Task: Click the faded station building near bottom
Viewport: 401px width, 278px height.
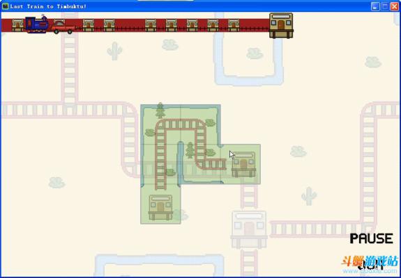Action: (249, 229)
